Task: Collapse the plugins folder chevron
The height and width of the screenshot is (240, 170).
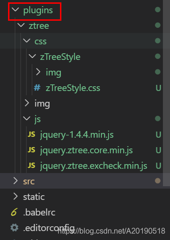Action: [x=16, y=9]
